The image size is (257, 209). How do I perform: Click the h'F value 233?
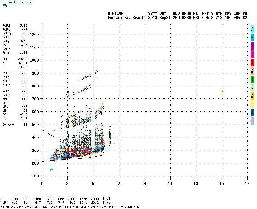pos(25,73)
